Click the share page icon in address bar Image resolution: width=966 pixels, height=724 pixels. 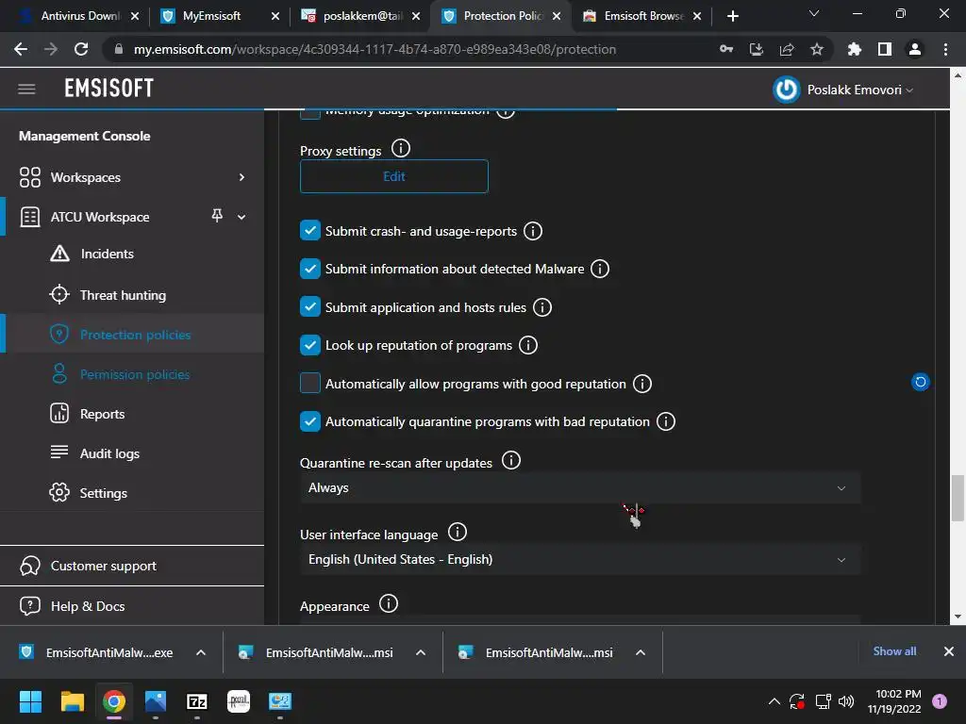(787, 49)
